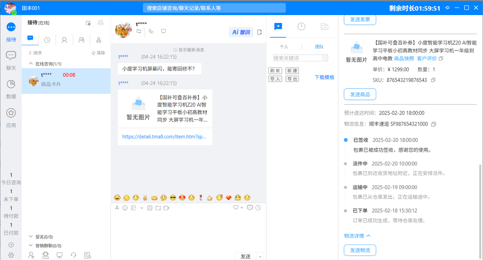This screenshot has width=483, height=260.
Task: Switch to the single contact tab
Action: [64, 40]
